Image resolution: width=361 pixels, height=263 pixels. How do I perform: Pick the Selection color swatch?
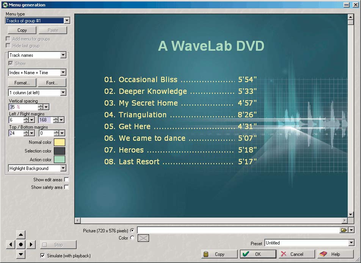pos(60,151)
